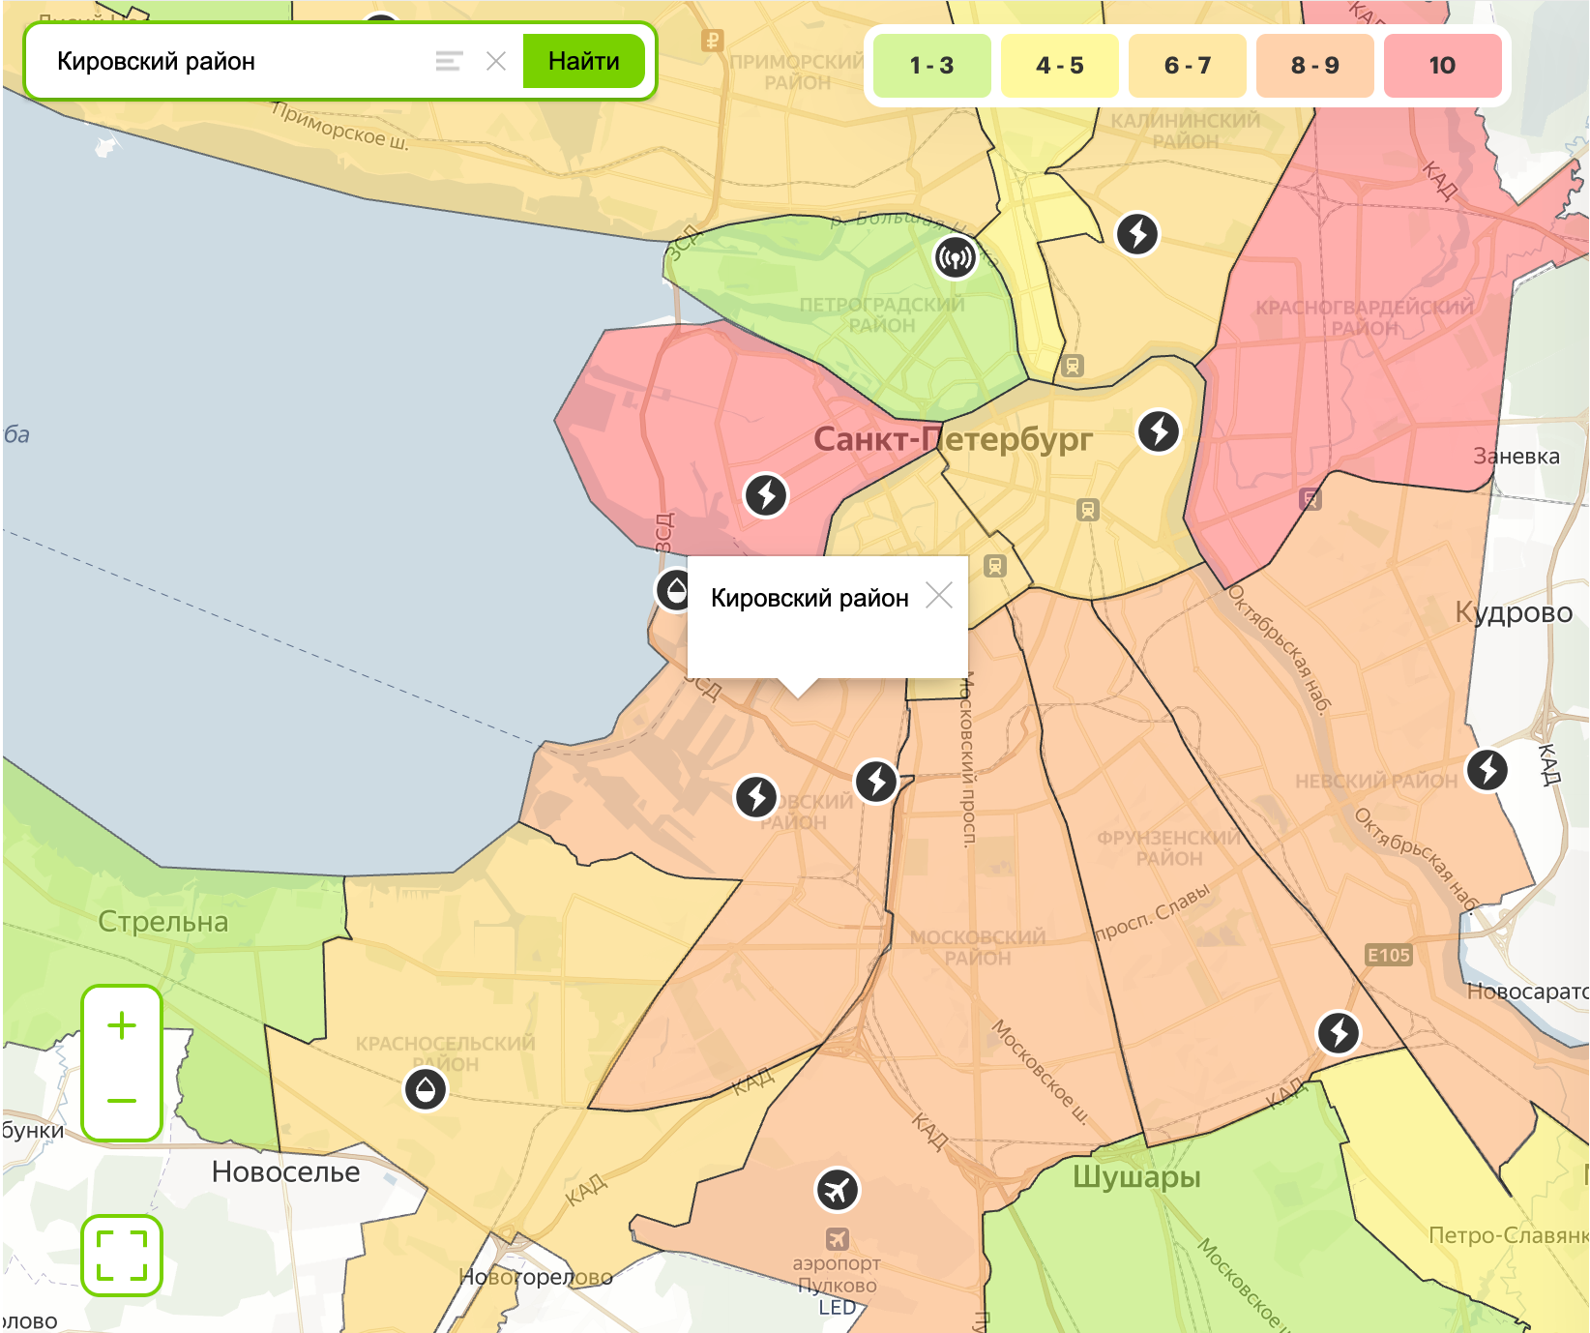
Task: Clear the search field text
Action: [x=496, y=61]
